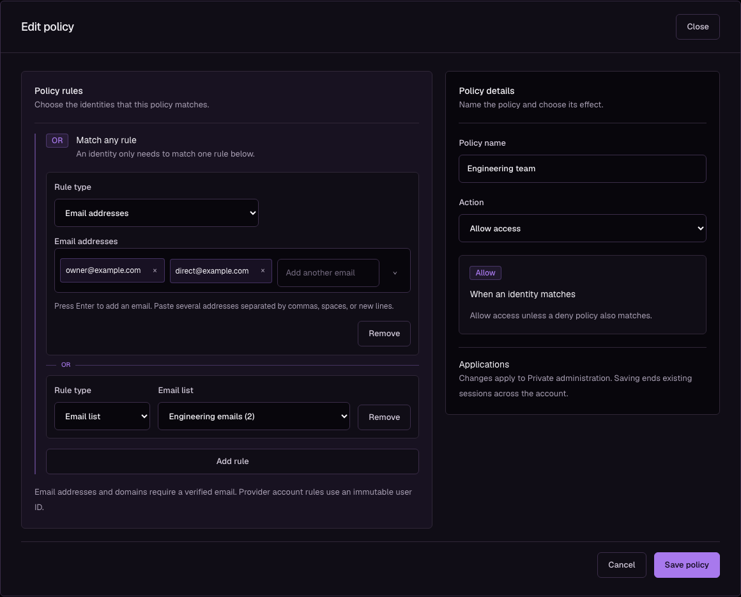Click the Allow badge

pos(485,273)
